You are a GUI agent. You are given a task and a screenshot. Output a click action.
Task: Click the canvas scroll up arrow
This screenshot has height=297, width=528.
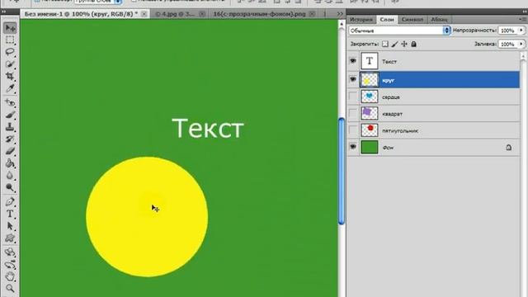[342, 24]
